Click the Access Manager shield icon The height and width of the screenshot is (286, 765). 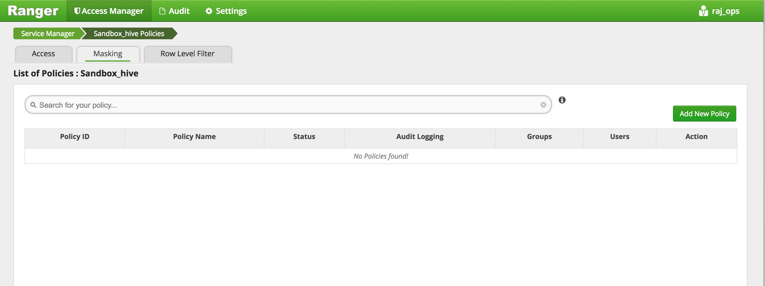coord(77,11)
